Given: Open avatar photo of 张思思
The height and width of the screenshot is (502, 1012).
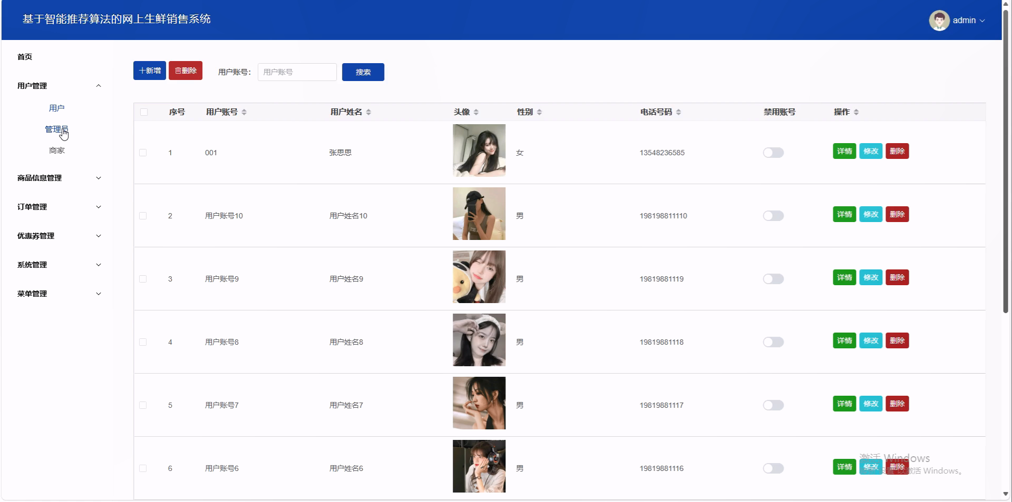Looking at the screenshot, I should (x=479, y=150).
